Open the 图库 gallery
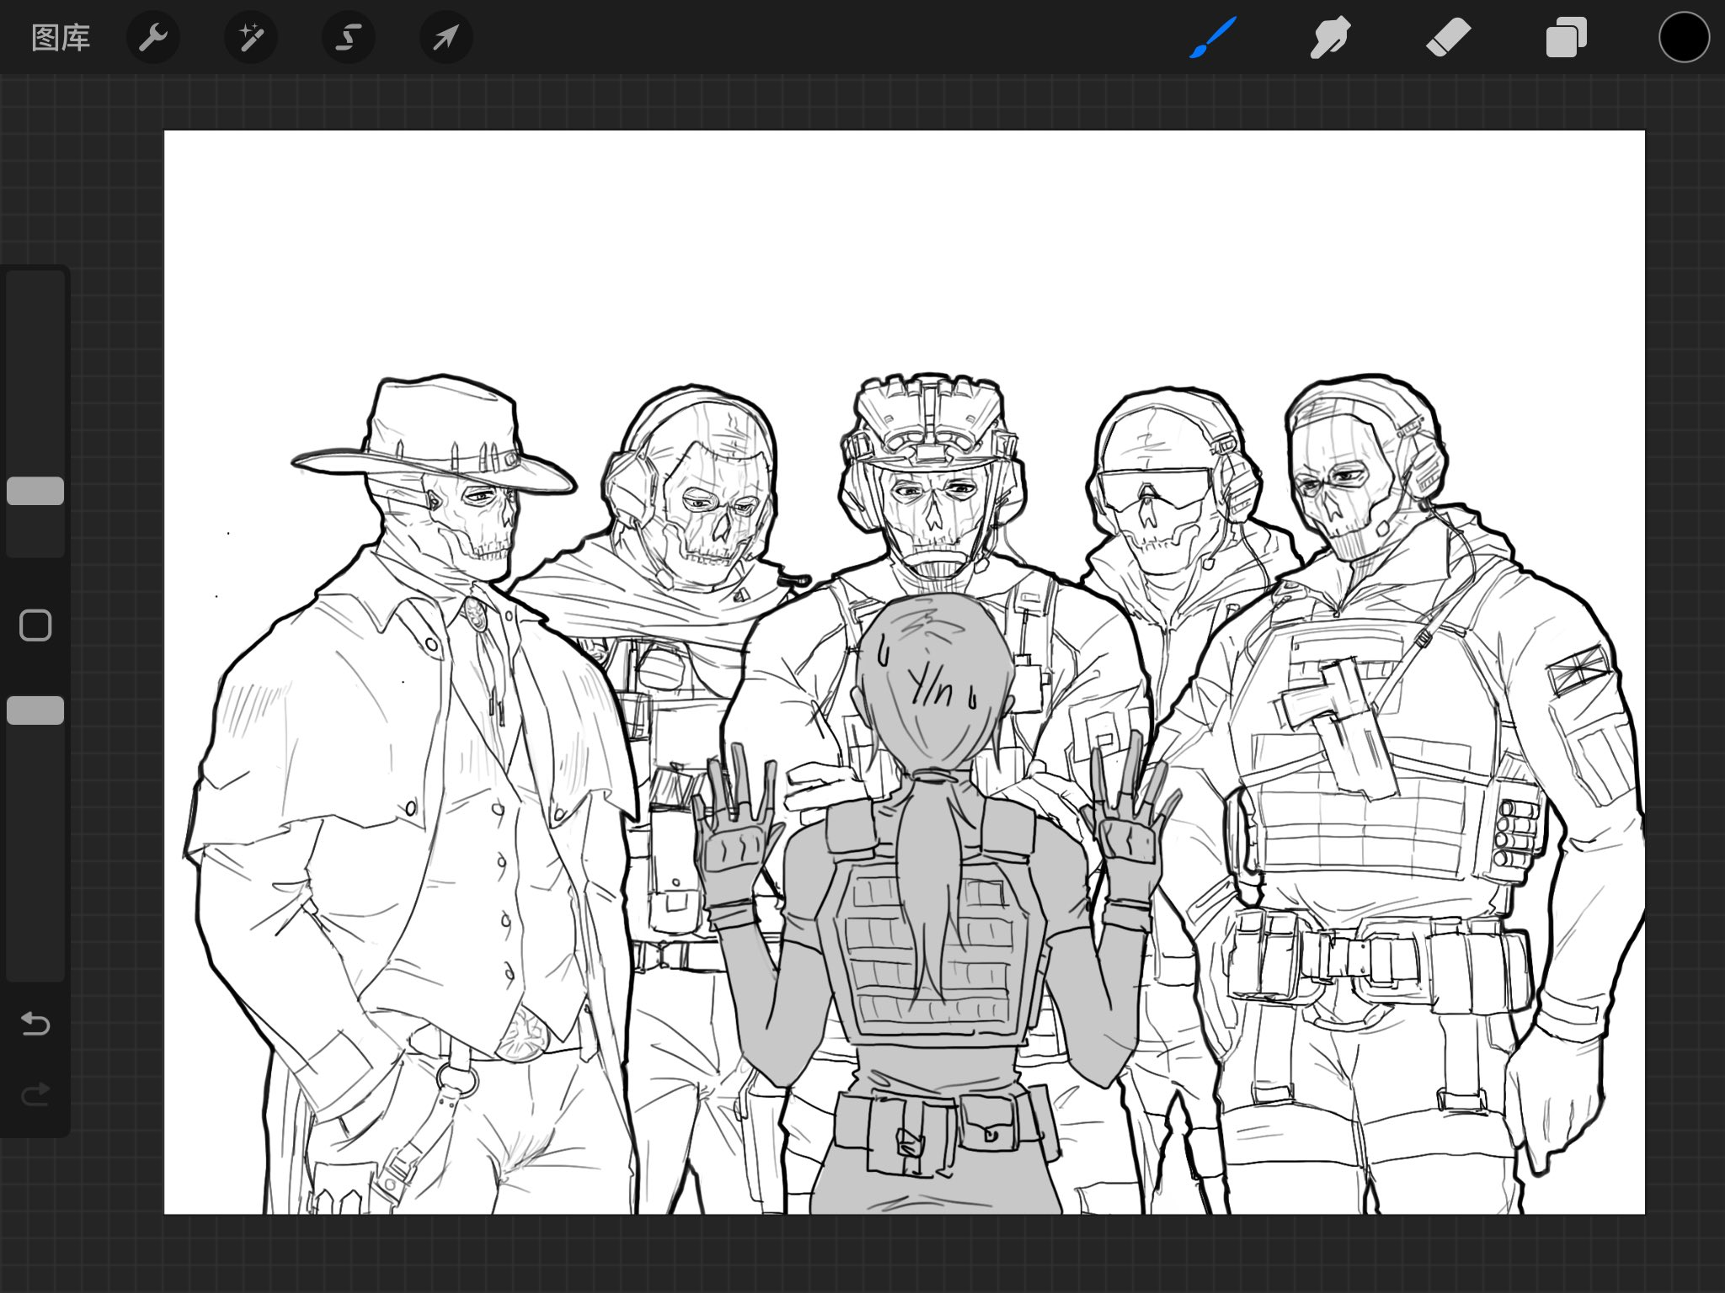The width and height of the screenshot is (1725, 1293). coord(61,38)
